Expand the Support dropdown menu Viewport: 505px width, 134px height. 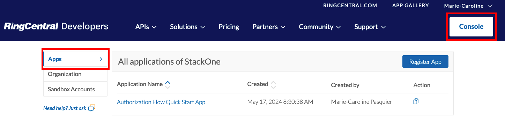[370, 27]
